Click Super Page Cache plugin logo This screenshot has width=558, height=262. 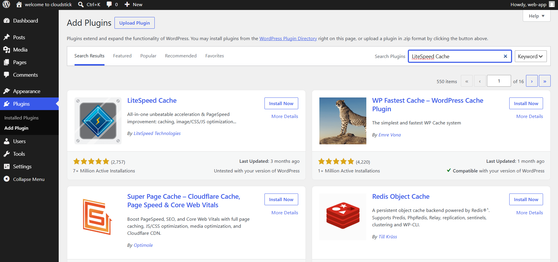[x=98, y=217]
